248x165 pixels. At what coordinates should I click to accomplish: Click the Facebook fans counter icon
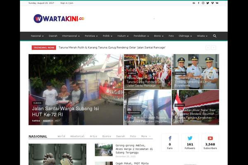click(170, 138)
